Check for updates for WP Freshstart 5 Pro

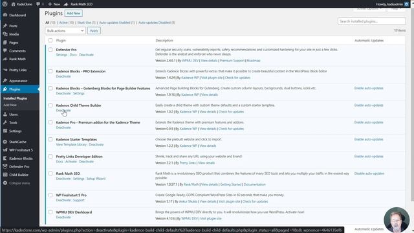pyautogui.click(x=255, y=201)
